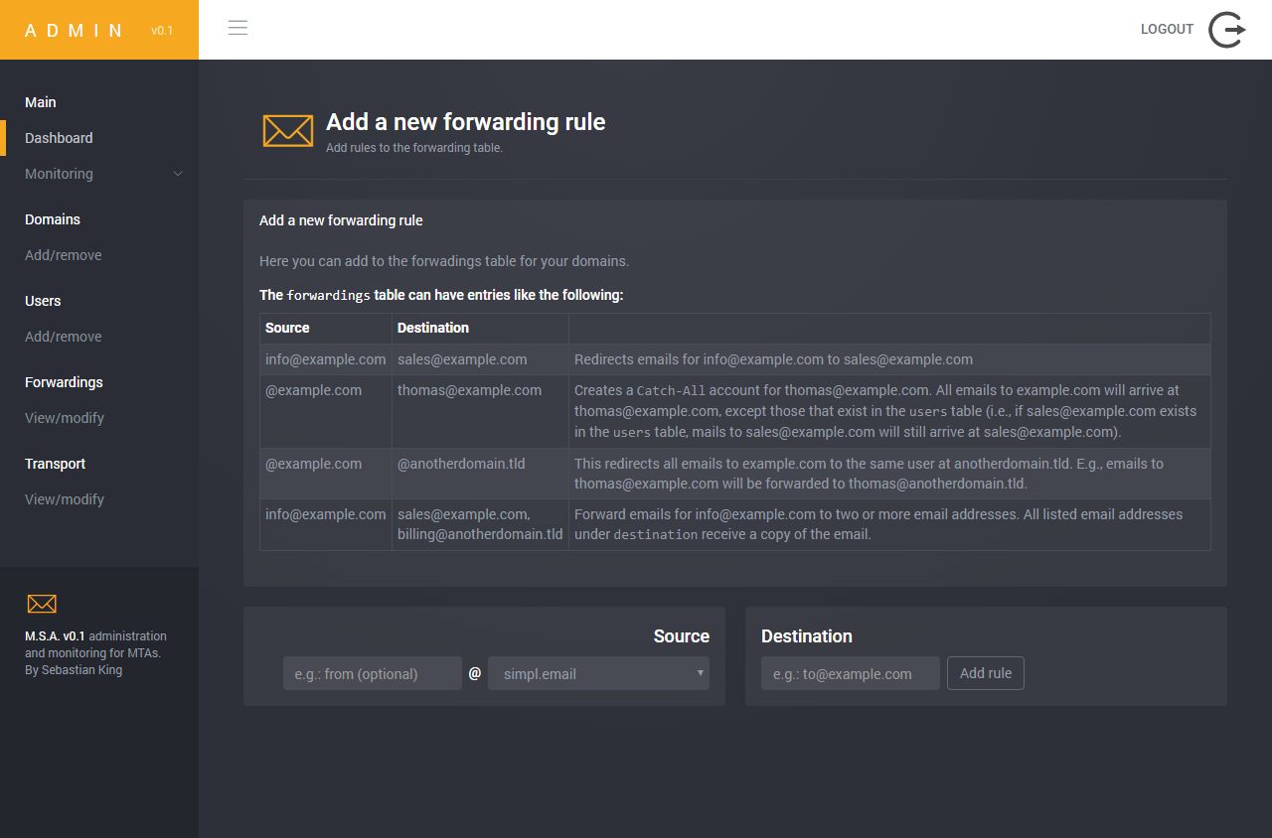Expand the Monitoring chevron in sidebar
This screenshot has height=838, width=1272.
point(178,174)
